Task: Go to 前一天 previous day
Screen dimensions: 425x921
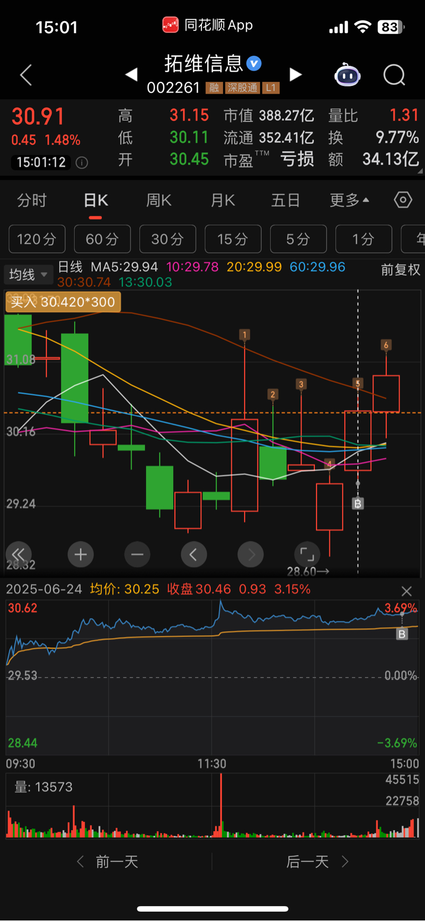Action: (108, 861)
